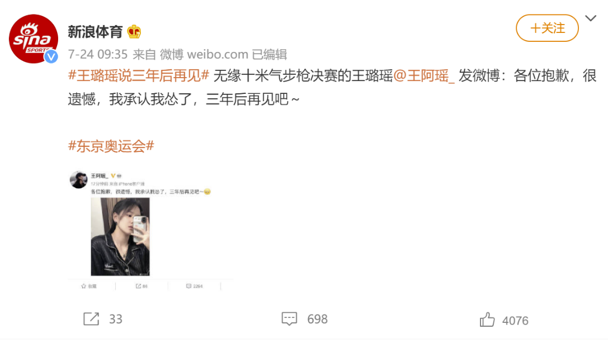Open the Sina Sports profile avatar
Image resolution: width=608 pixels, height=343 pixels.
[34, 39]
